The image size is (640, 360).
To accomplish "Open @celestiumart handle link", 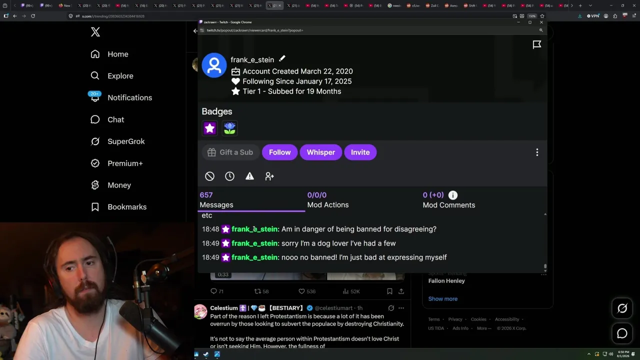I will point(333,308).
